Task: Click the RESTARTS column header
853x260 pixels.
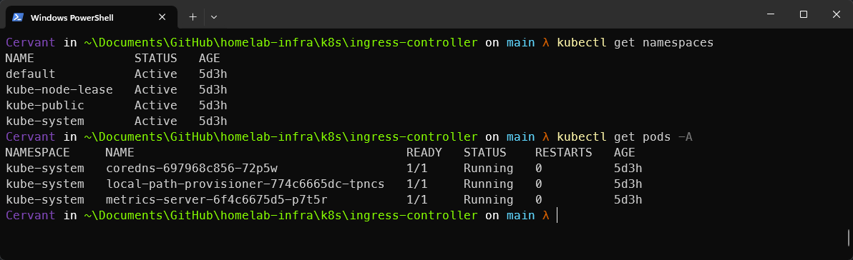Action: [x=564, y=153]
